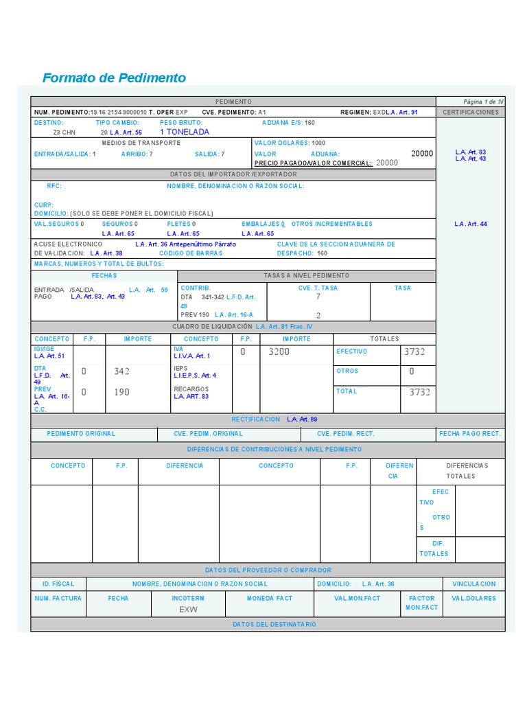
Task: Click the EFECTIVO total value 3732
Action: tap(414, 351)
